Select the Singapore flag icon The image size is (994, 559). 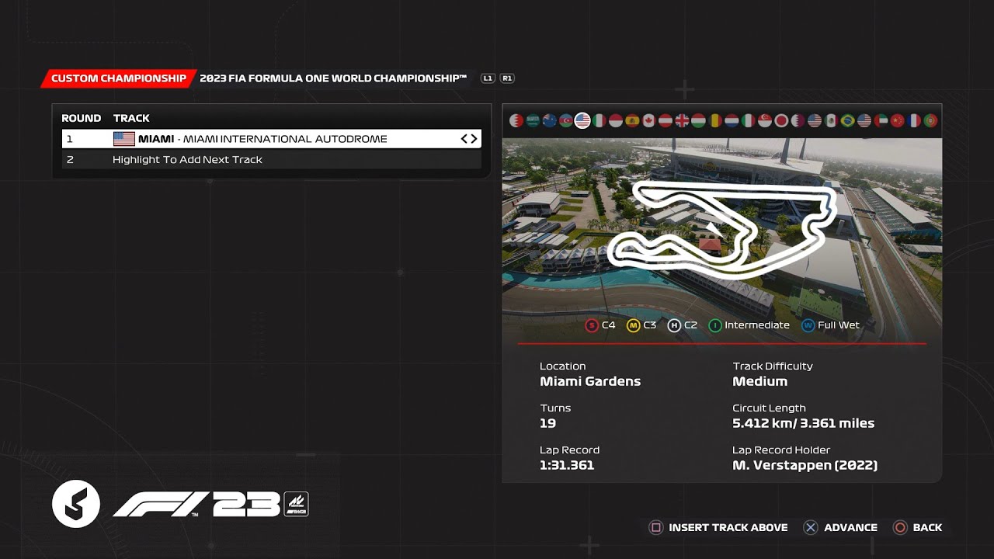click(765, 120)
